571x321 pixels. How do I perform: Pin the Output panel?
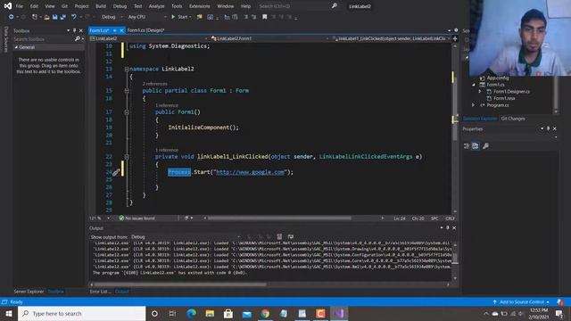(448, 228)
